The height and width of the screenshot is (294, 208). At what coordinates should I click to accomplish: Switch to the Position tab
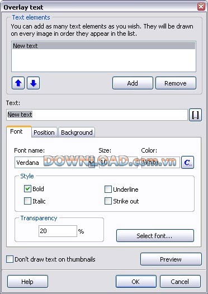click(44, 132)
